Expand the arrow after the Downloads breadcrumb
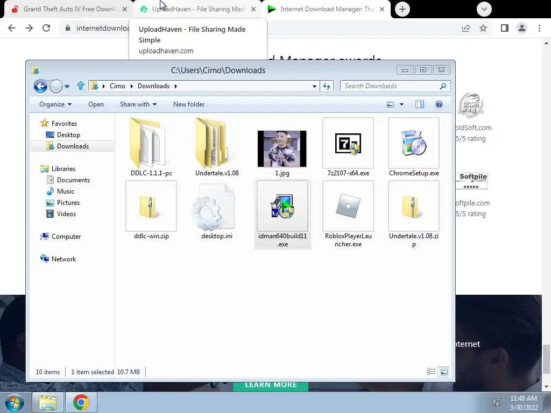Screen dimensions: 551x413 coord(176,87)
